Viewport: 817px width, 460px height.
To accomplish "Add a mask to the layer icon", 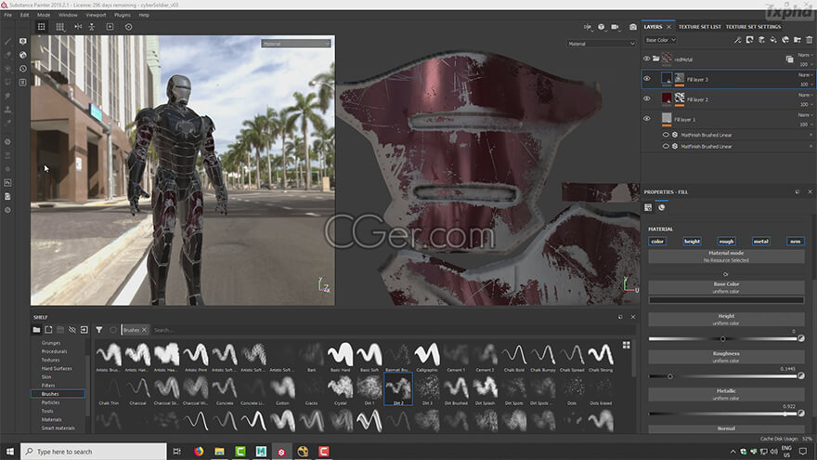I will (749, 40).
